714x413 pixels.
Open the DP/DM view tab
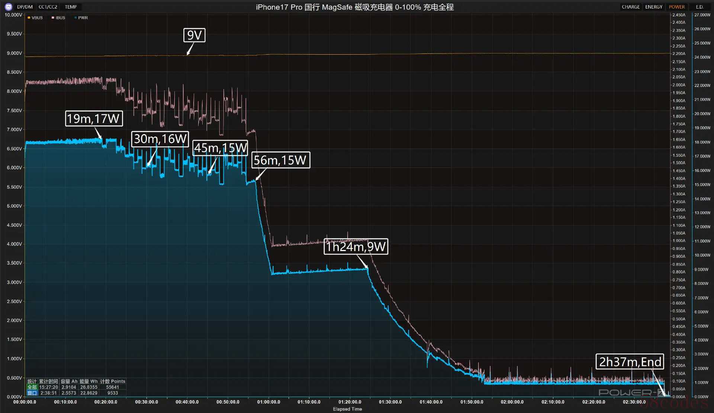(25, 7)
